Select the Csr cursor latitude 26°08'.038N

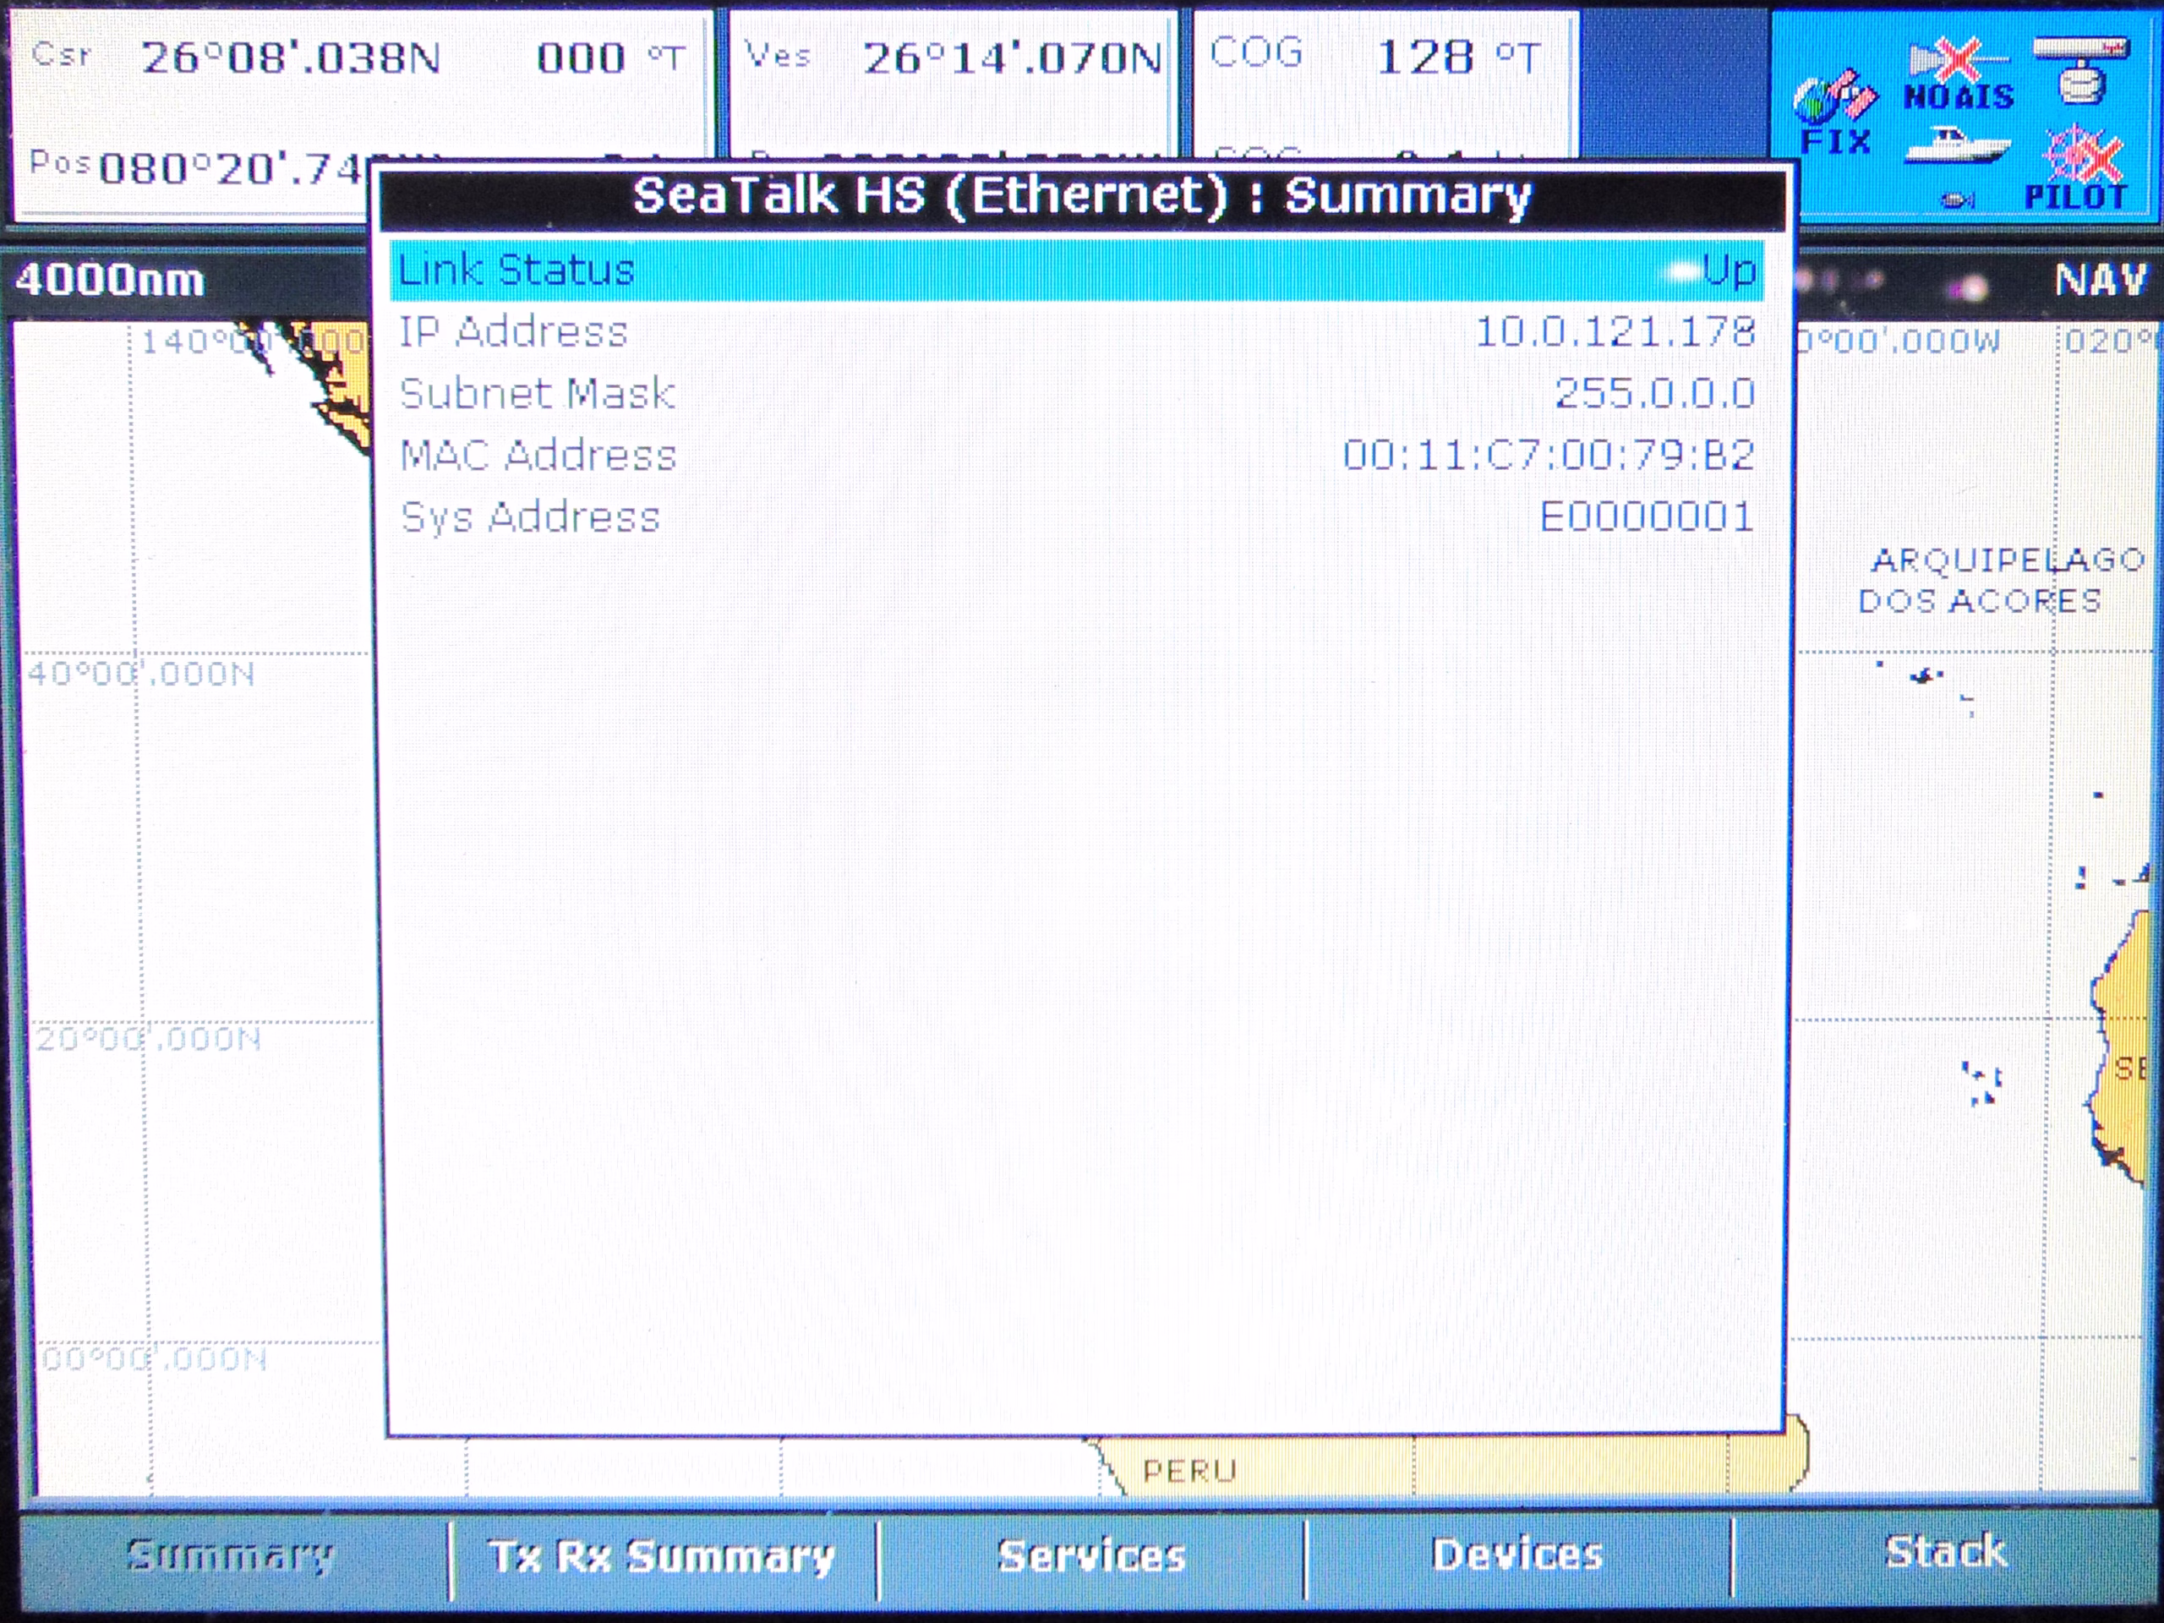(x=291, y=57)
